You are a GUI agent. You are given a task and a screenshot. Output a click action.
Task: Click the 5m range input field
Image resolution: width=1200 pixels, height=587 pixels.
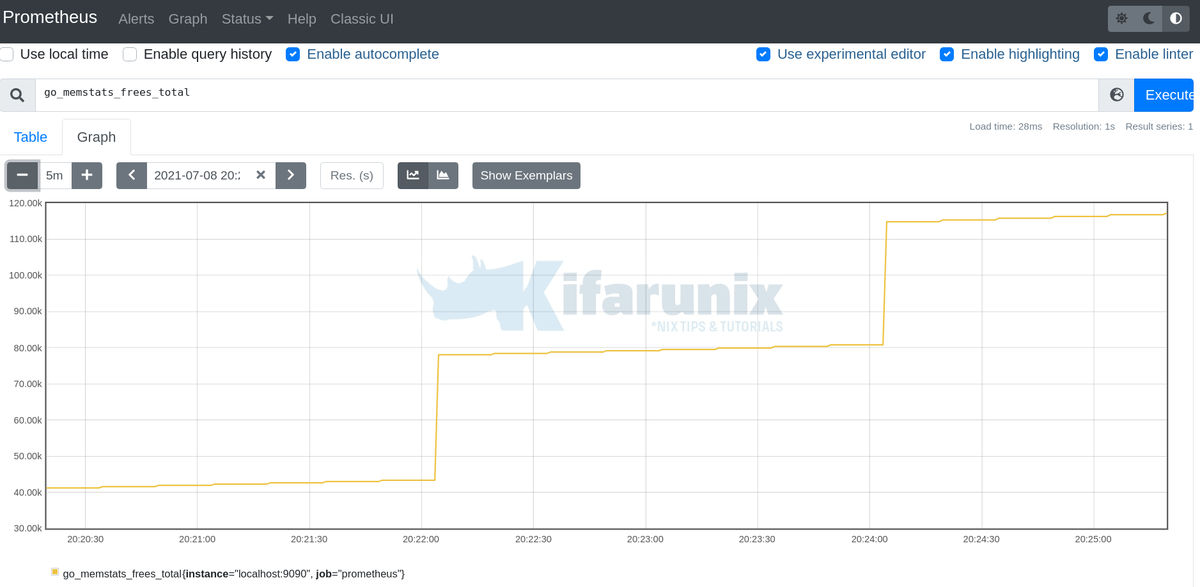point(55,176)
